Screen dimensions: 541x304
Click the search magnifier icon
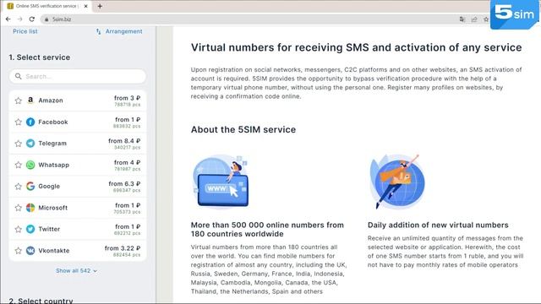[19, 76]
